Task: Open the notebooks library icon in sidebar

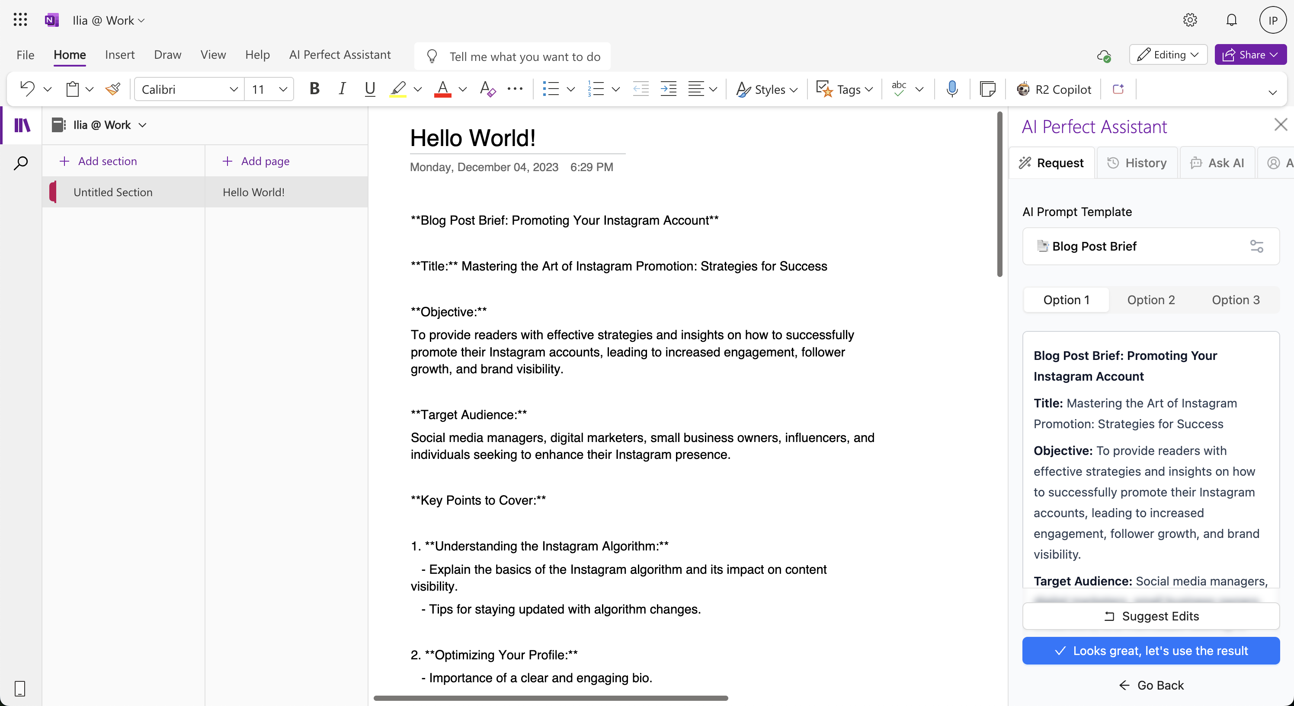Action: coord(22,125)
